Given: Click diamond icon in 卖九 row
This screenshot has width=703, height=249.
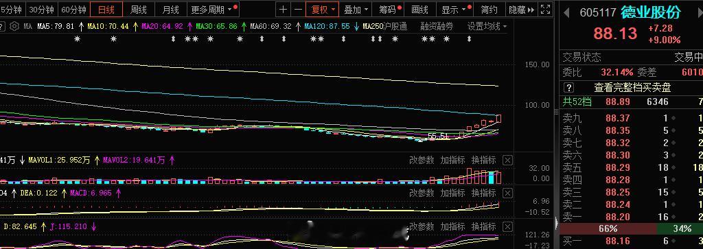Looking at the screenshot, I should [x=673, y=118].
